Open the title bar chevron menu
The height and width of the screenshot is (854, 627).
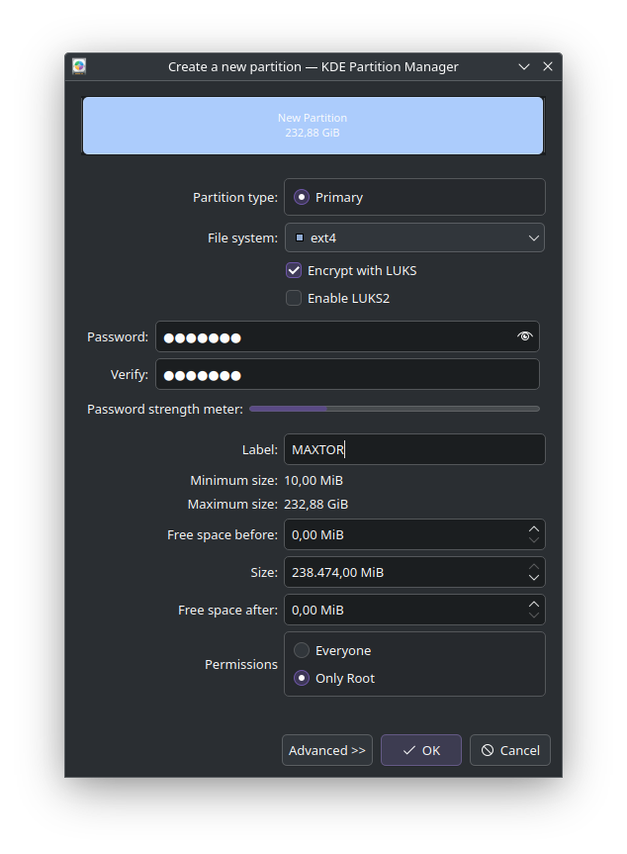tap(524, 66)
